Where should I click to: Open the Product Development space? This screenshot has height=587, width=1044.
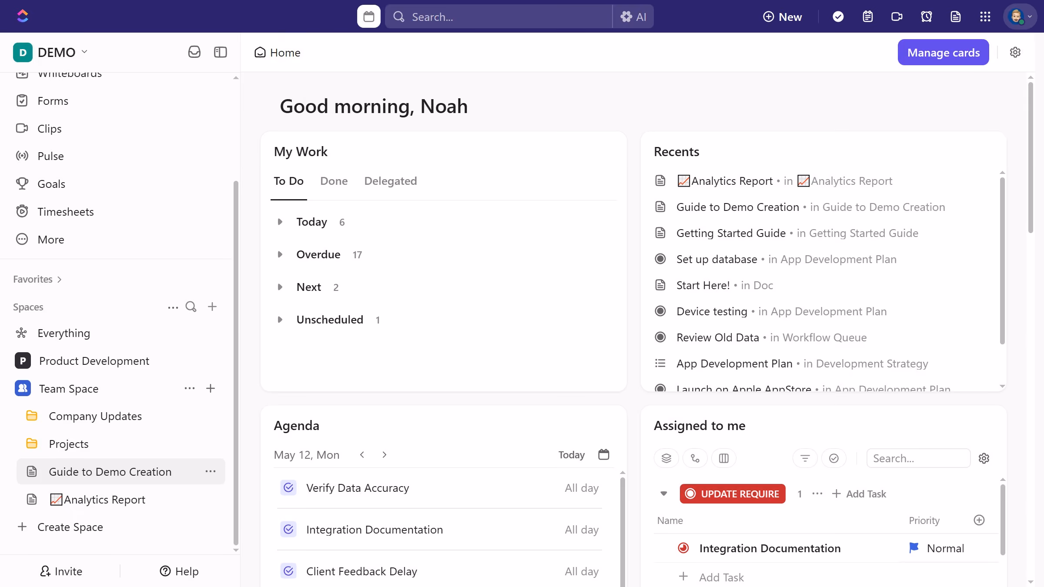point(94,361)
